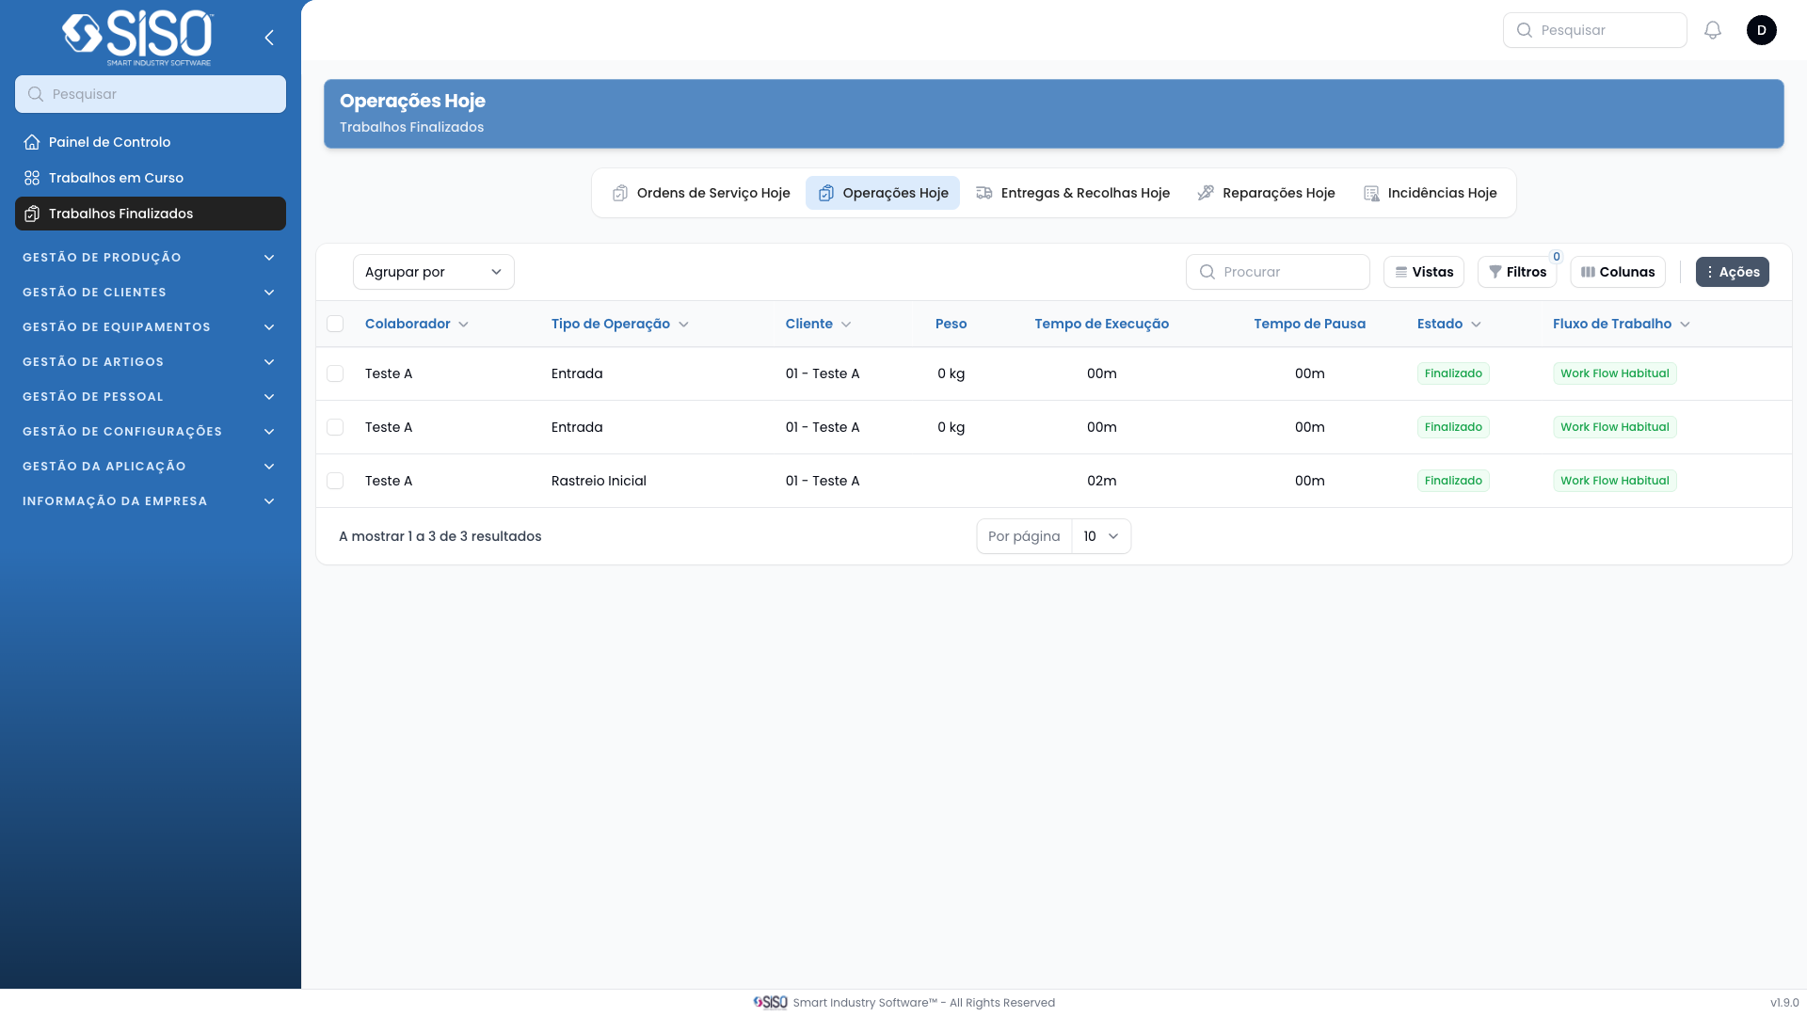Open the Incidências Hoje tab
Viewport: 1807px width, 1016px height.
coord(1430,193)
